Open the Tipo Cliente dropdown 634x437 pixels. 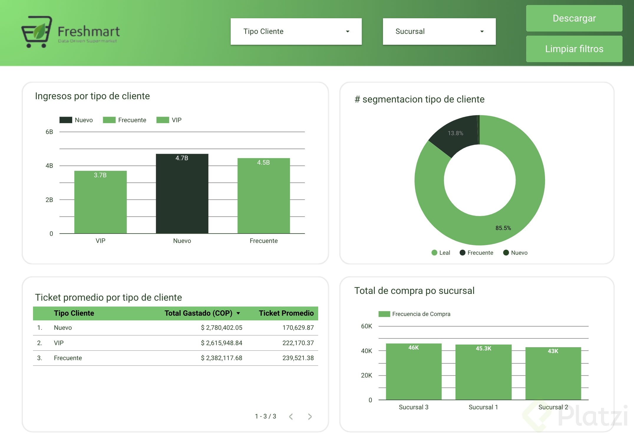click(296, 32)
